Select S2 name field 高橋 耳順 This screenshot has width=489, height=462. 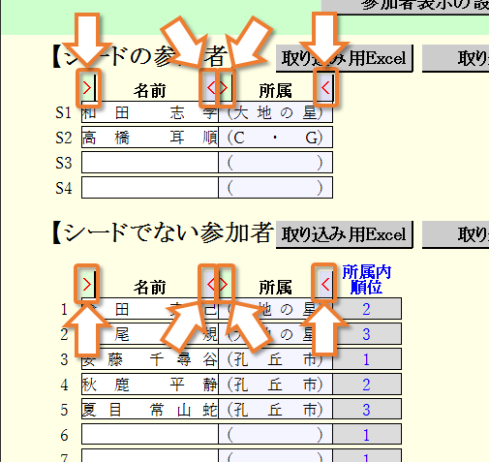click(x=150, y=138)
